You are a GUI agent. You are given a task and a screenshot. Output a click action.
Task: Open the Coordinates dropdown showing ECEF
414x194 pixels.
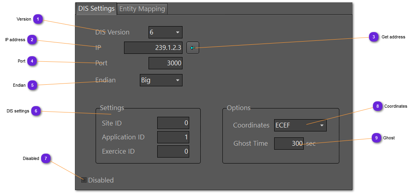click(300, 125)
